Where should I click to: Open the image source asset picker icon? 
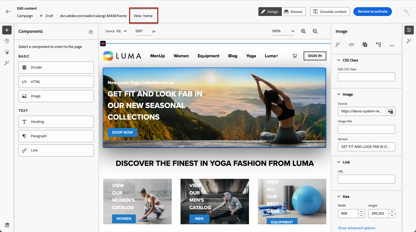(x=391, y=111)
